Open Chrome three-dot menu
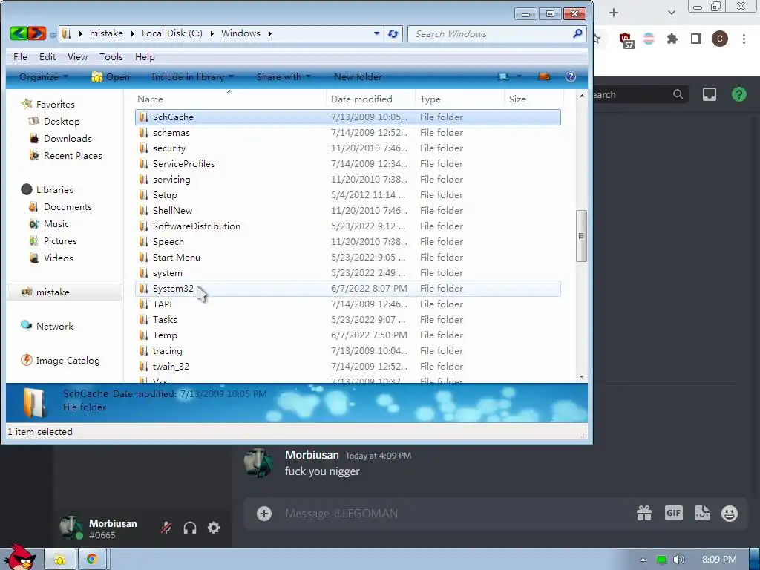 pyautogui.click(x=744, y=39)
